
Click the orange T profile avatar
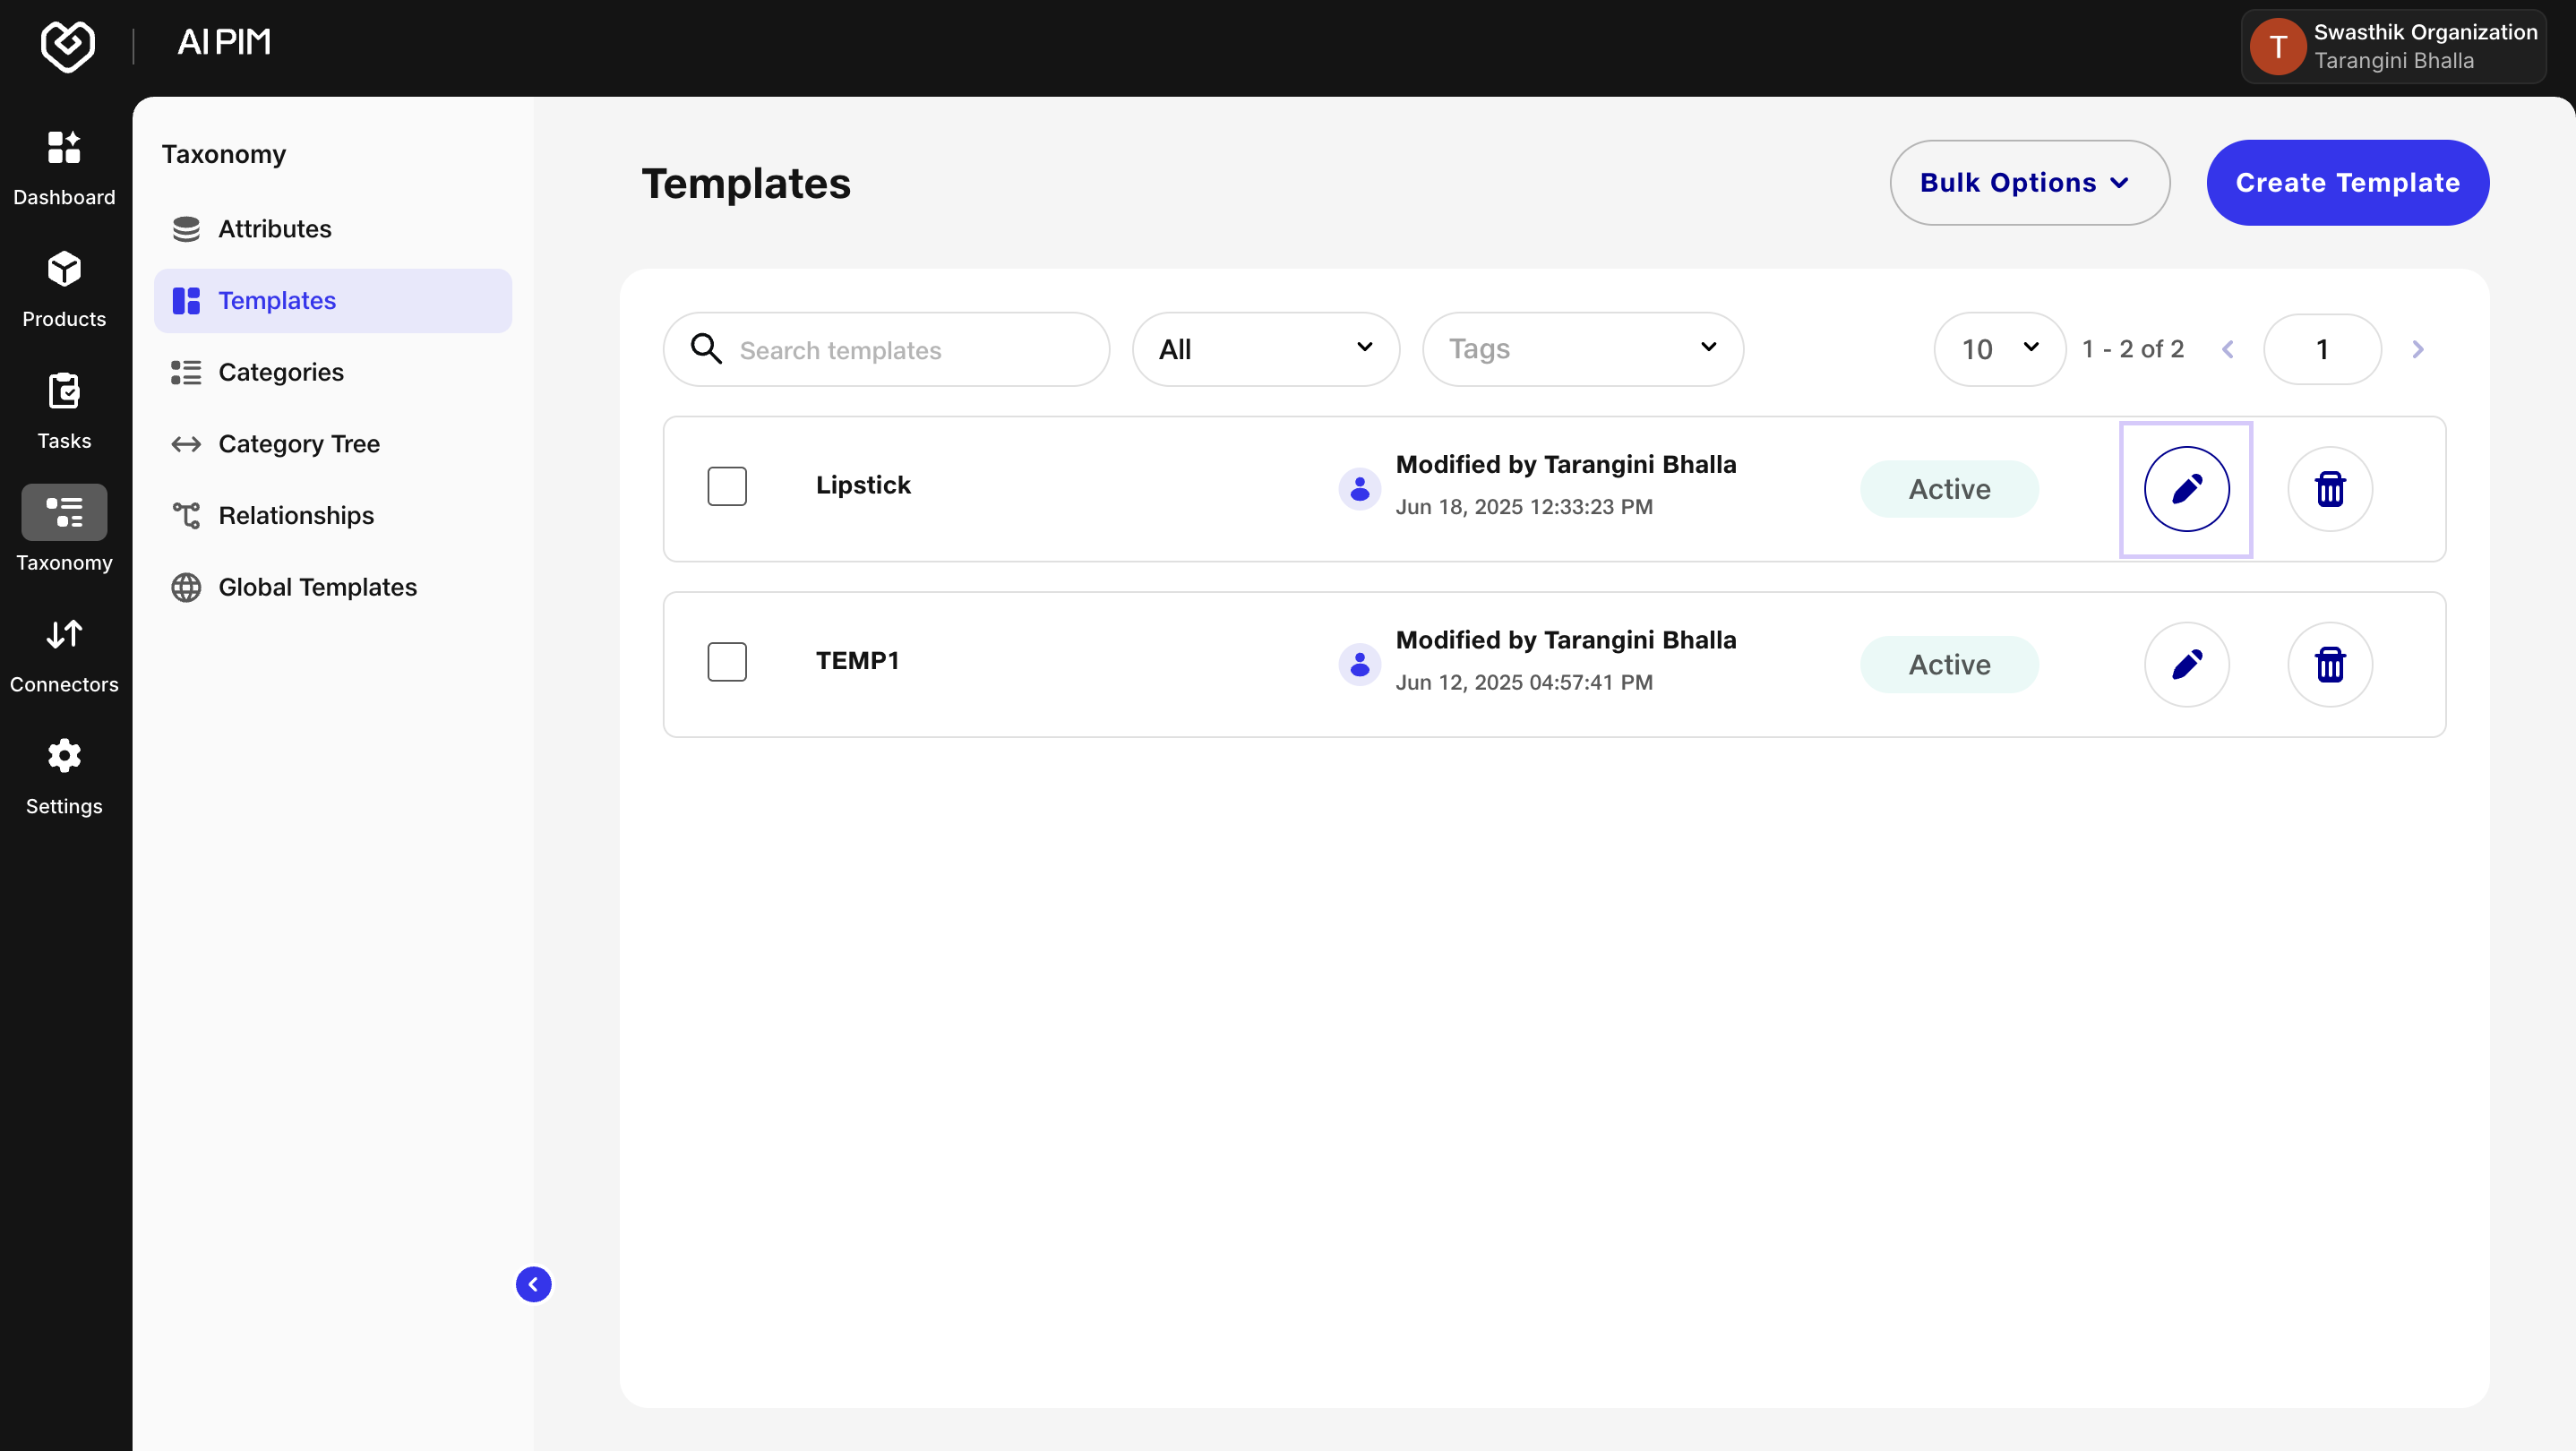[x=2277, y=46]
